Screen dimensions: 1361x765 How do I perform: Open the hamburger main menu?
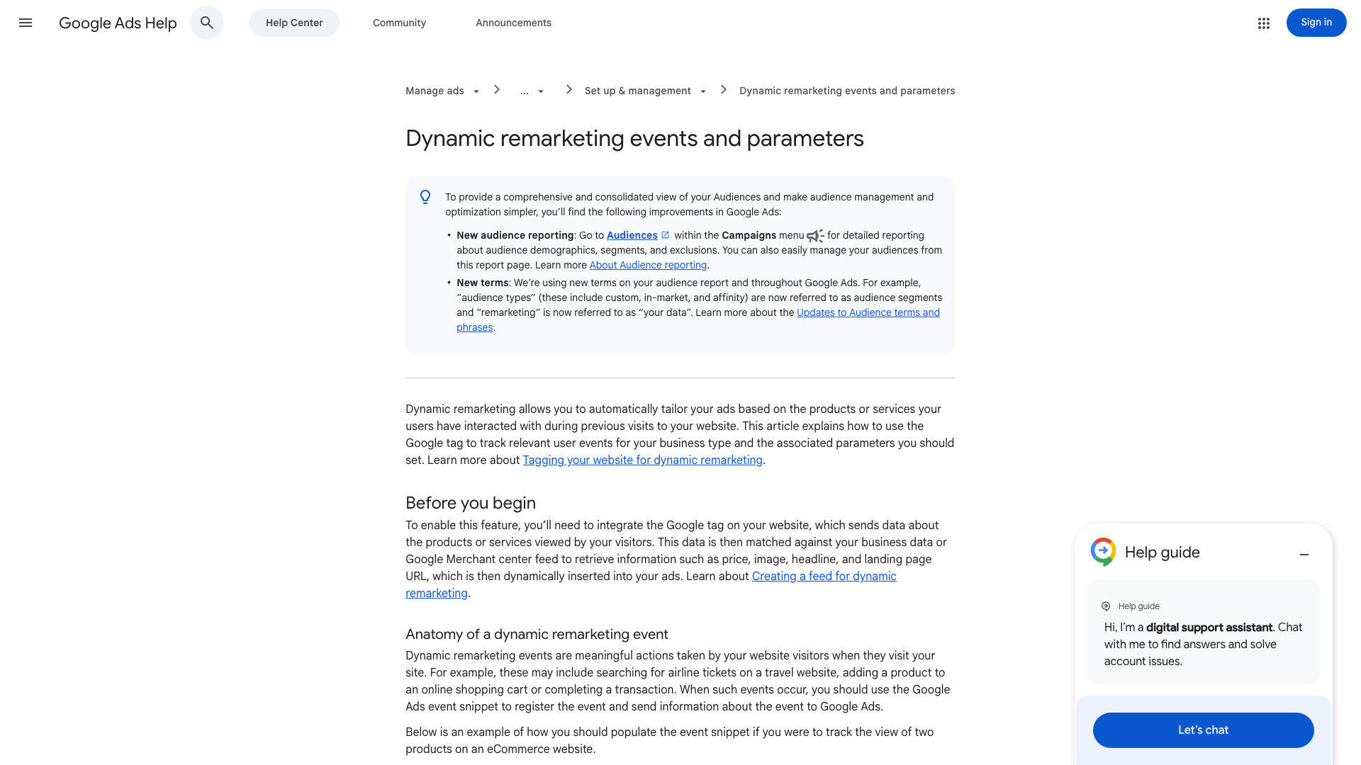(26, 23)
